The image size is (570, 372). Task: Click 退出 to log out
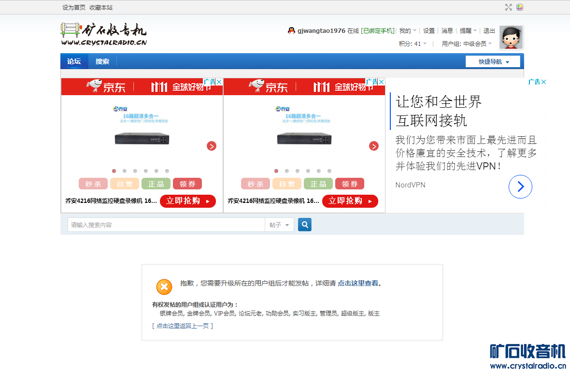point(489,31)
